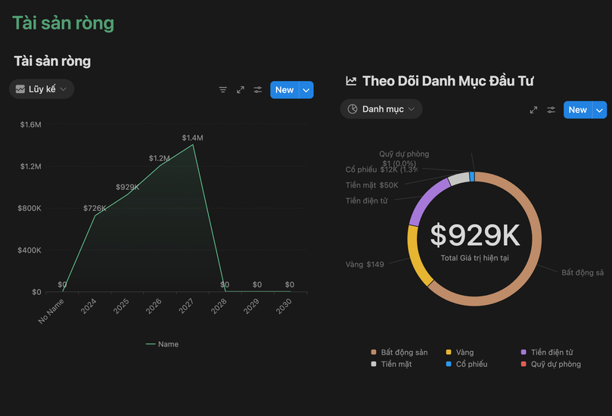Screen dimensions: 612x416
Task: Click New in the investment portfolio chart
Action: coord(578,110)
